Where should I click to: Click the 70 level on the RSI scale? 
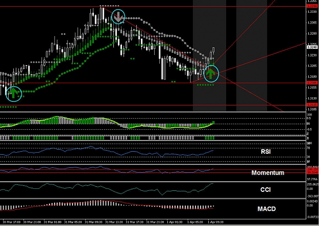[x=308, y=148]
